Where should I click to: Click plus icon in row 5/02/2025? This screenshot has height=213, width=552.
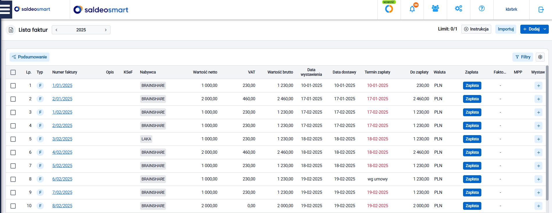(x=538, y=166)
